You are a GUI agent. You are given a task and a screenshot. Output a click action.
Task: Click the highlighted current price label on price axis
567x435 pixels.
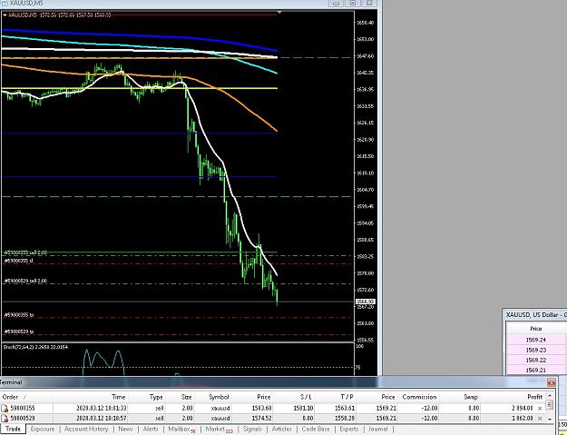366,302
